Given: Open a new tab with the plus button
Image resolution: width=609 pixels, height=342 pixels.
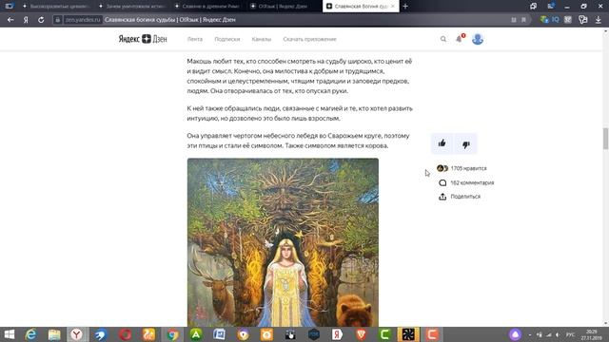Looking at the screenshot, I should [x=405, y=7].
